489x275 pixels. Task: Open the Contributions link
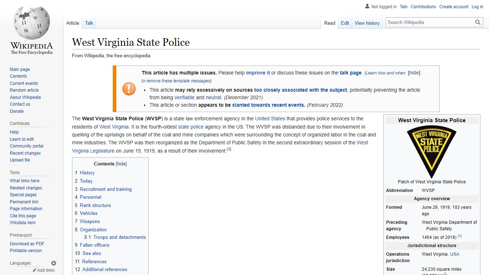[423, 7]
